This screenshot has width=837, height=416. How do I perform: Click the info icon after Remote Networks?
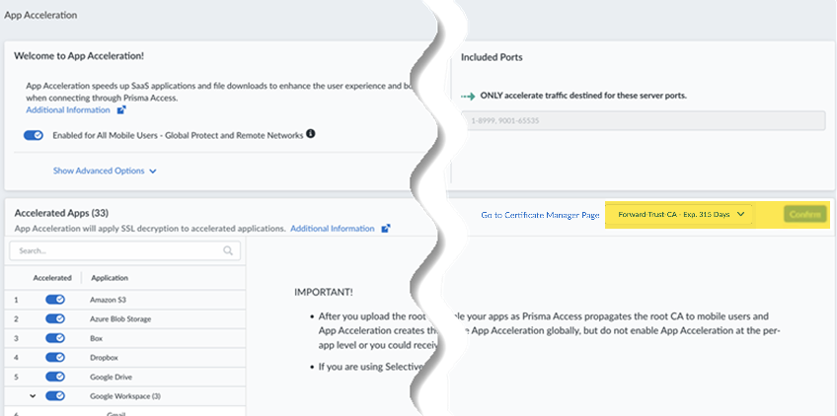pos(310,134)
